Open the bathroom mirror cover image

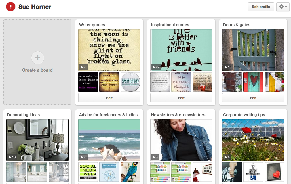tap(37, 140)
